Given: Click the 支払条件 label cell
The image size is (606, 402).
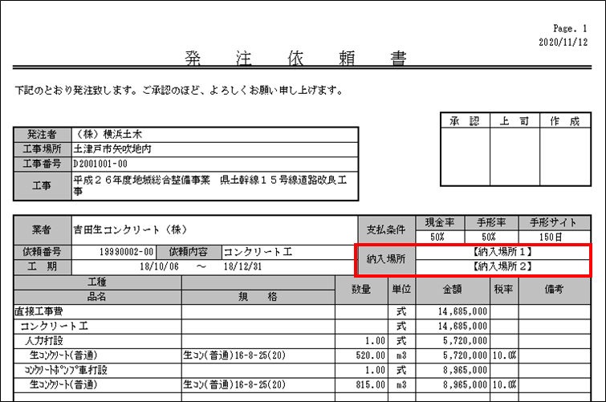Looking at the screenshot, I should (384, 229).
